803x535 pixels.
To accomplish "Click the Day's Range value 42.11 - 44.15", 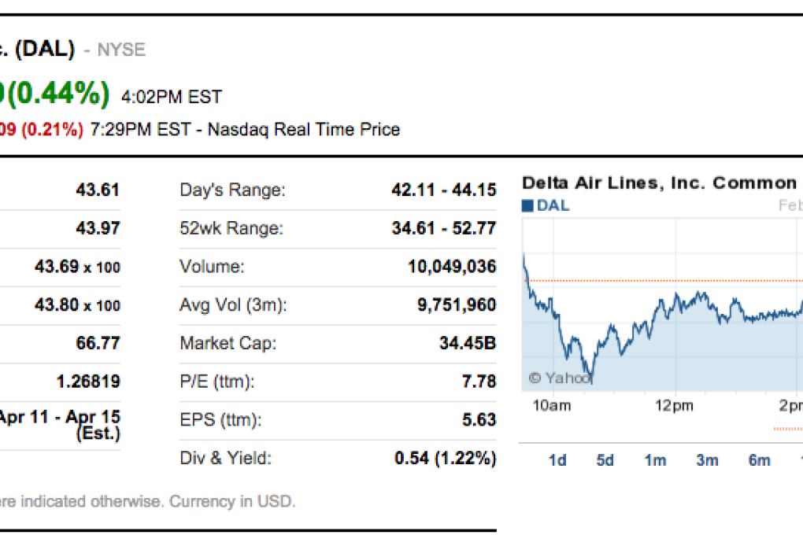I will pos(446,190).
